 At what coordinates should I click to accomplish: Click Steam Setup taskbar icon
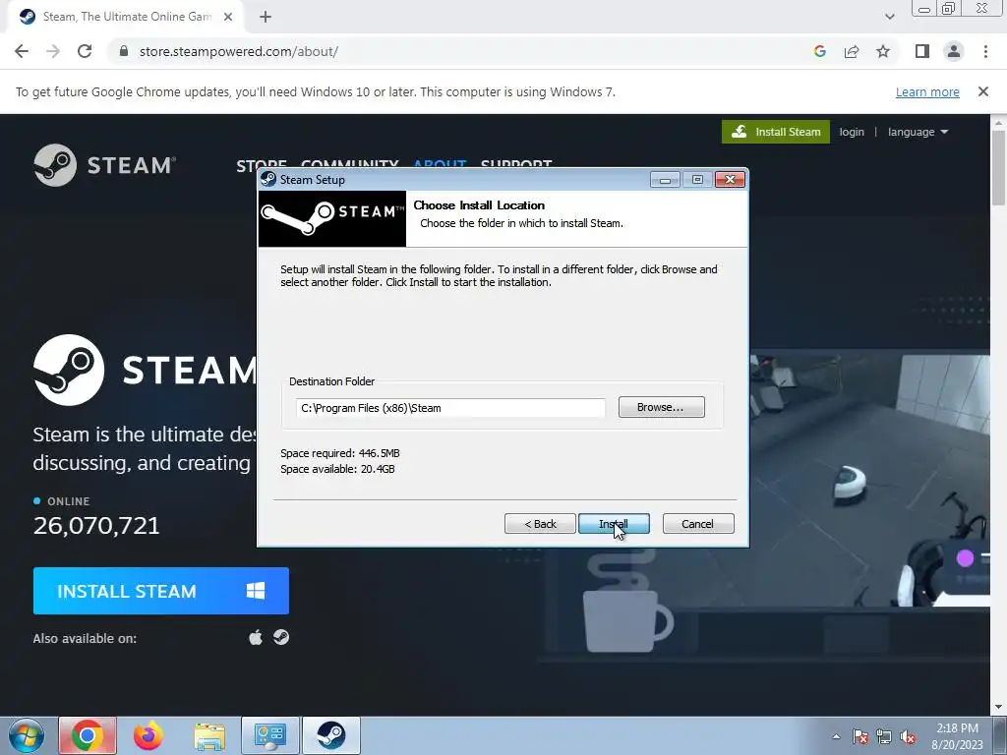point(331,735)
